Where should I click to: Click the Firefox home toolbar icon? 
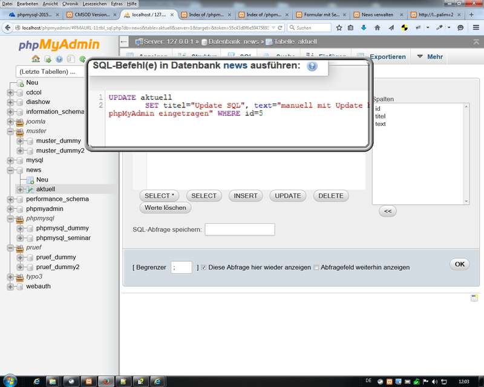378,28
